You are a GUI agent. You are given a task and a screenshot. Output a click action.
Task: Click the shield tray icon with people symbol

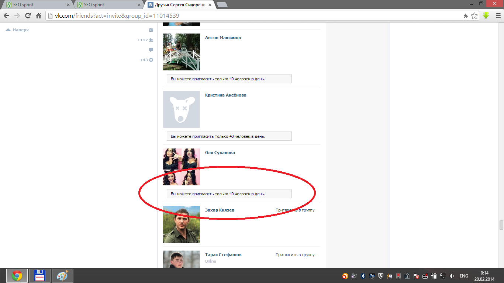[x=381, y=276]
